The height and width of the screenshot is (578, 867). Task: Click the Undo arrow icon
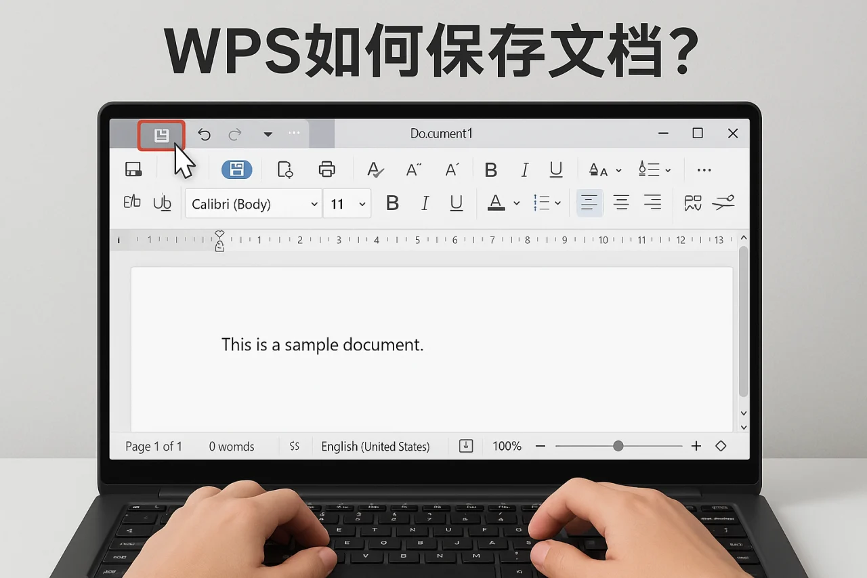tap(204, 134)
